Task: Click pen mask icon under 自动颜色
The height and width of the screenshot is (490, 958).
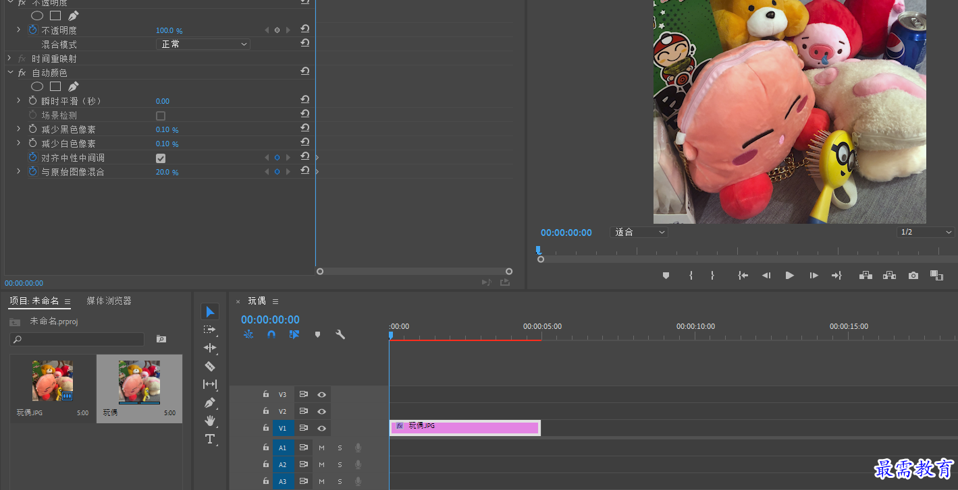Action: [x=73, y=86]
